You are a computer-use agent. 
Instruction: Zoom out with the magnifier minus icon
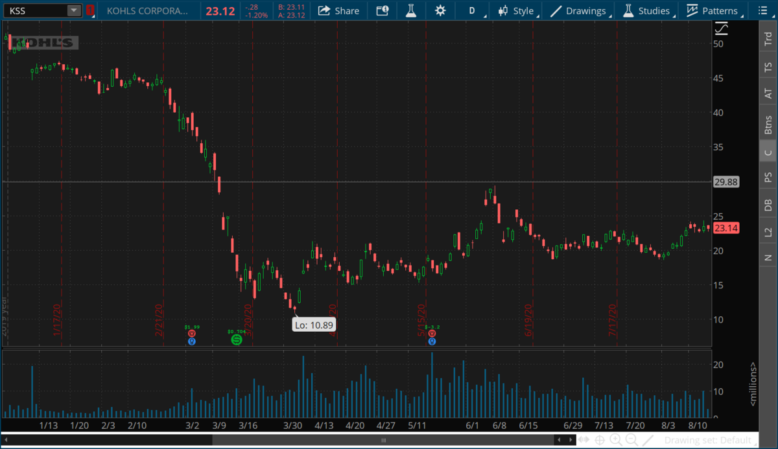[x=631, y=441]
